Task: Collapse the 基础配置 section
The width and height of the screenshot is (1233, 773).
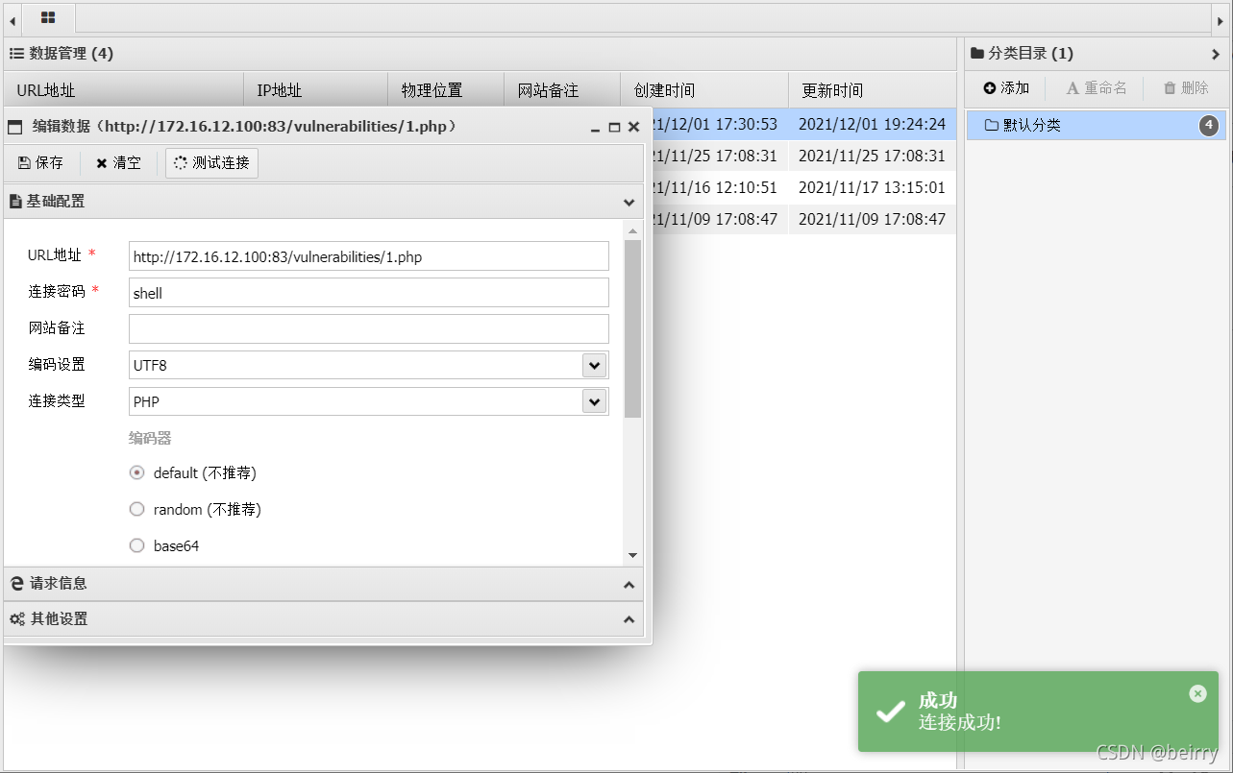Action: 629,203
